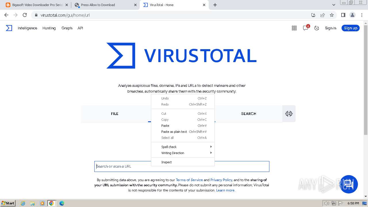Reload the current page
The height and width of the screenshot is (207, 368).
(x=25, y=15)
